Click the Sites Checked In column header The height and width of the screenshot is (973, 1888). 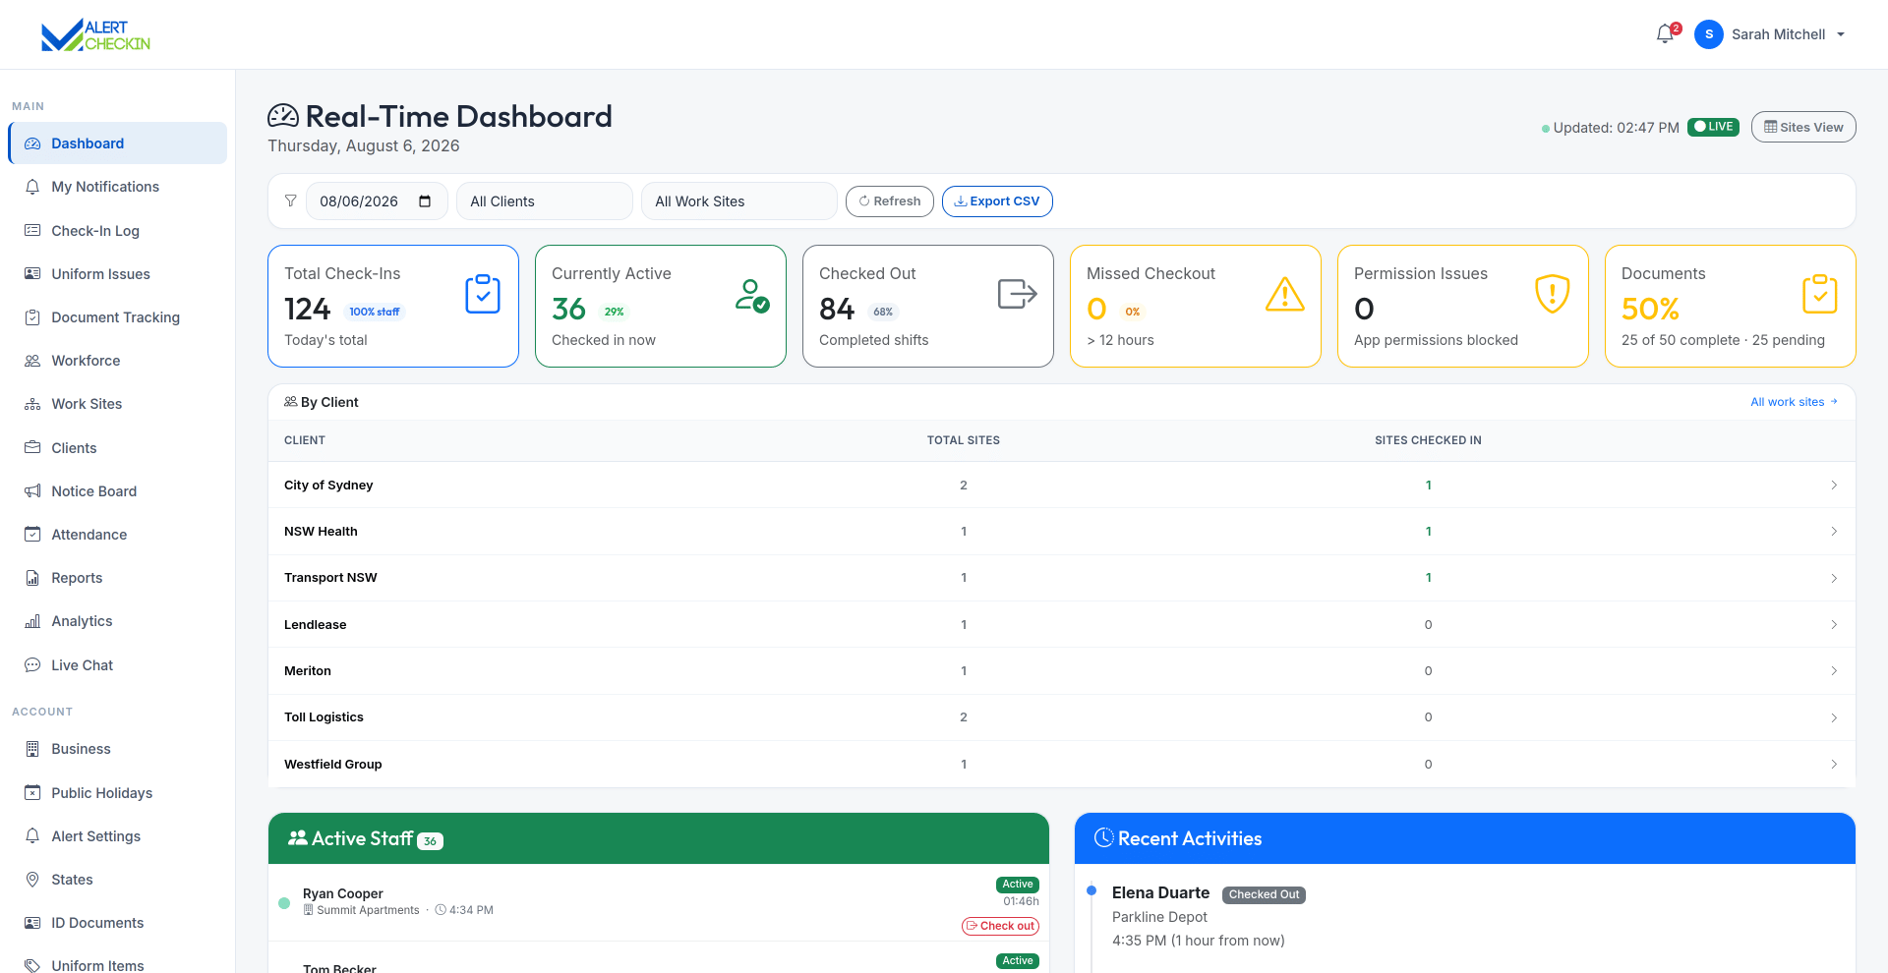1428,440
